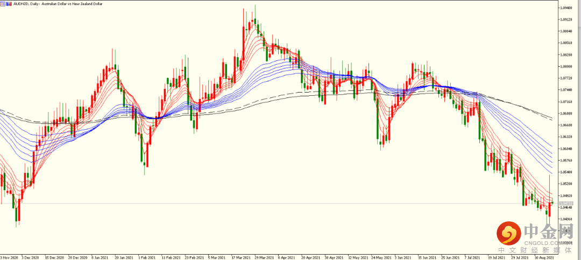Click the second small icon beside the AUDNZD title
581x260 pixels.
8,4
